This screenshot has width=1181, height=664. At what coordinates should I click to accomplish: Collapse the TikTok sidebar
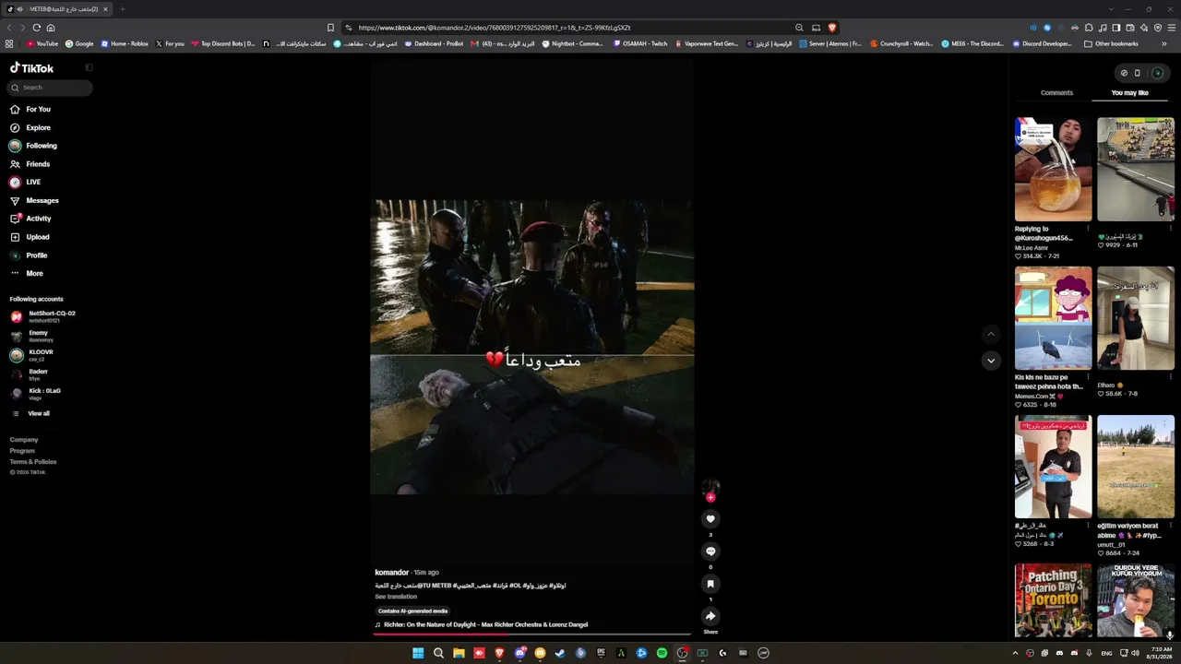click(89, 67)
